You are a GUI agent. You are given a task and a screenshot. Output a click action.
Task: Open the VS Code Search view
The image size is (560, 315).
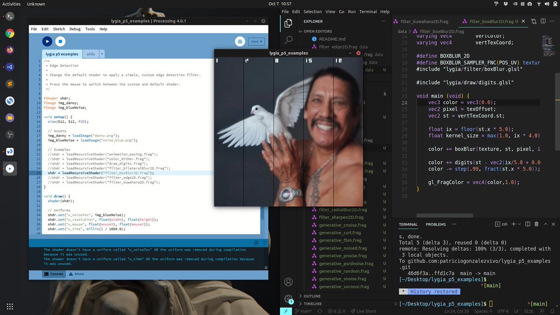click(288, 40)
